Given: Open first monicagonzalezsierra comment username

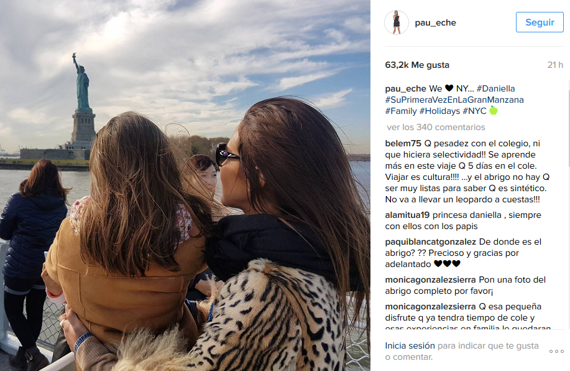Looking at the screenshot, I should (x=430, y=279).
